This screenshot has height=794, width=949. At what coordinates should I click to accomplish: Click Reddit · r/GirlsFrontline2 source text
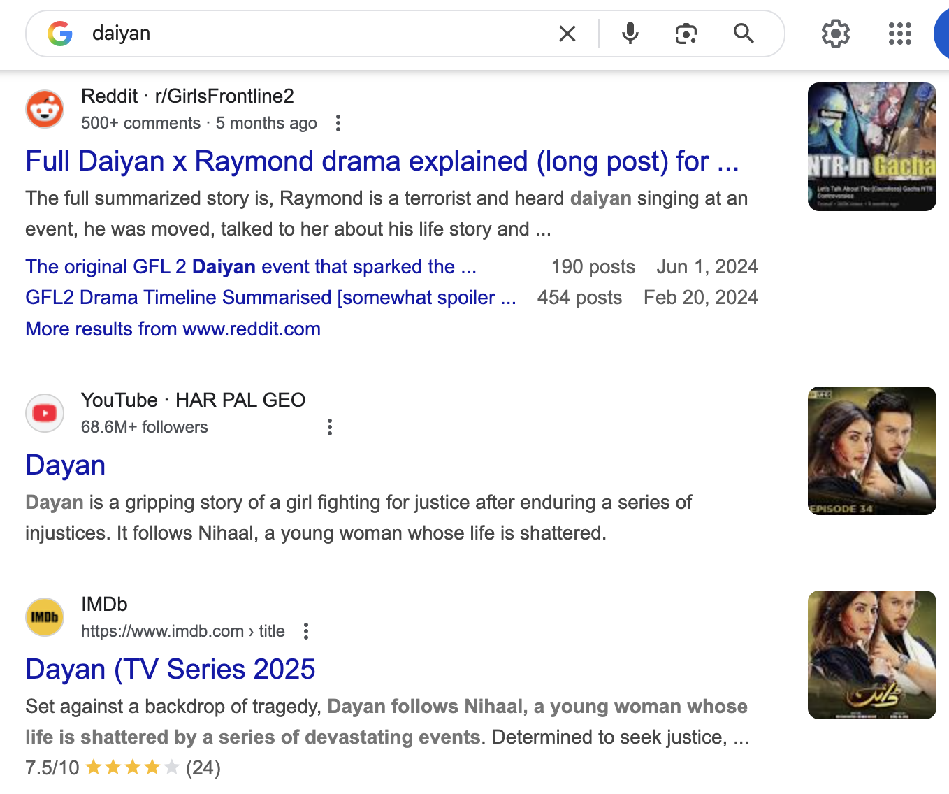(x=187, y=96)
